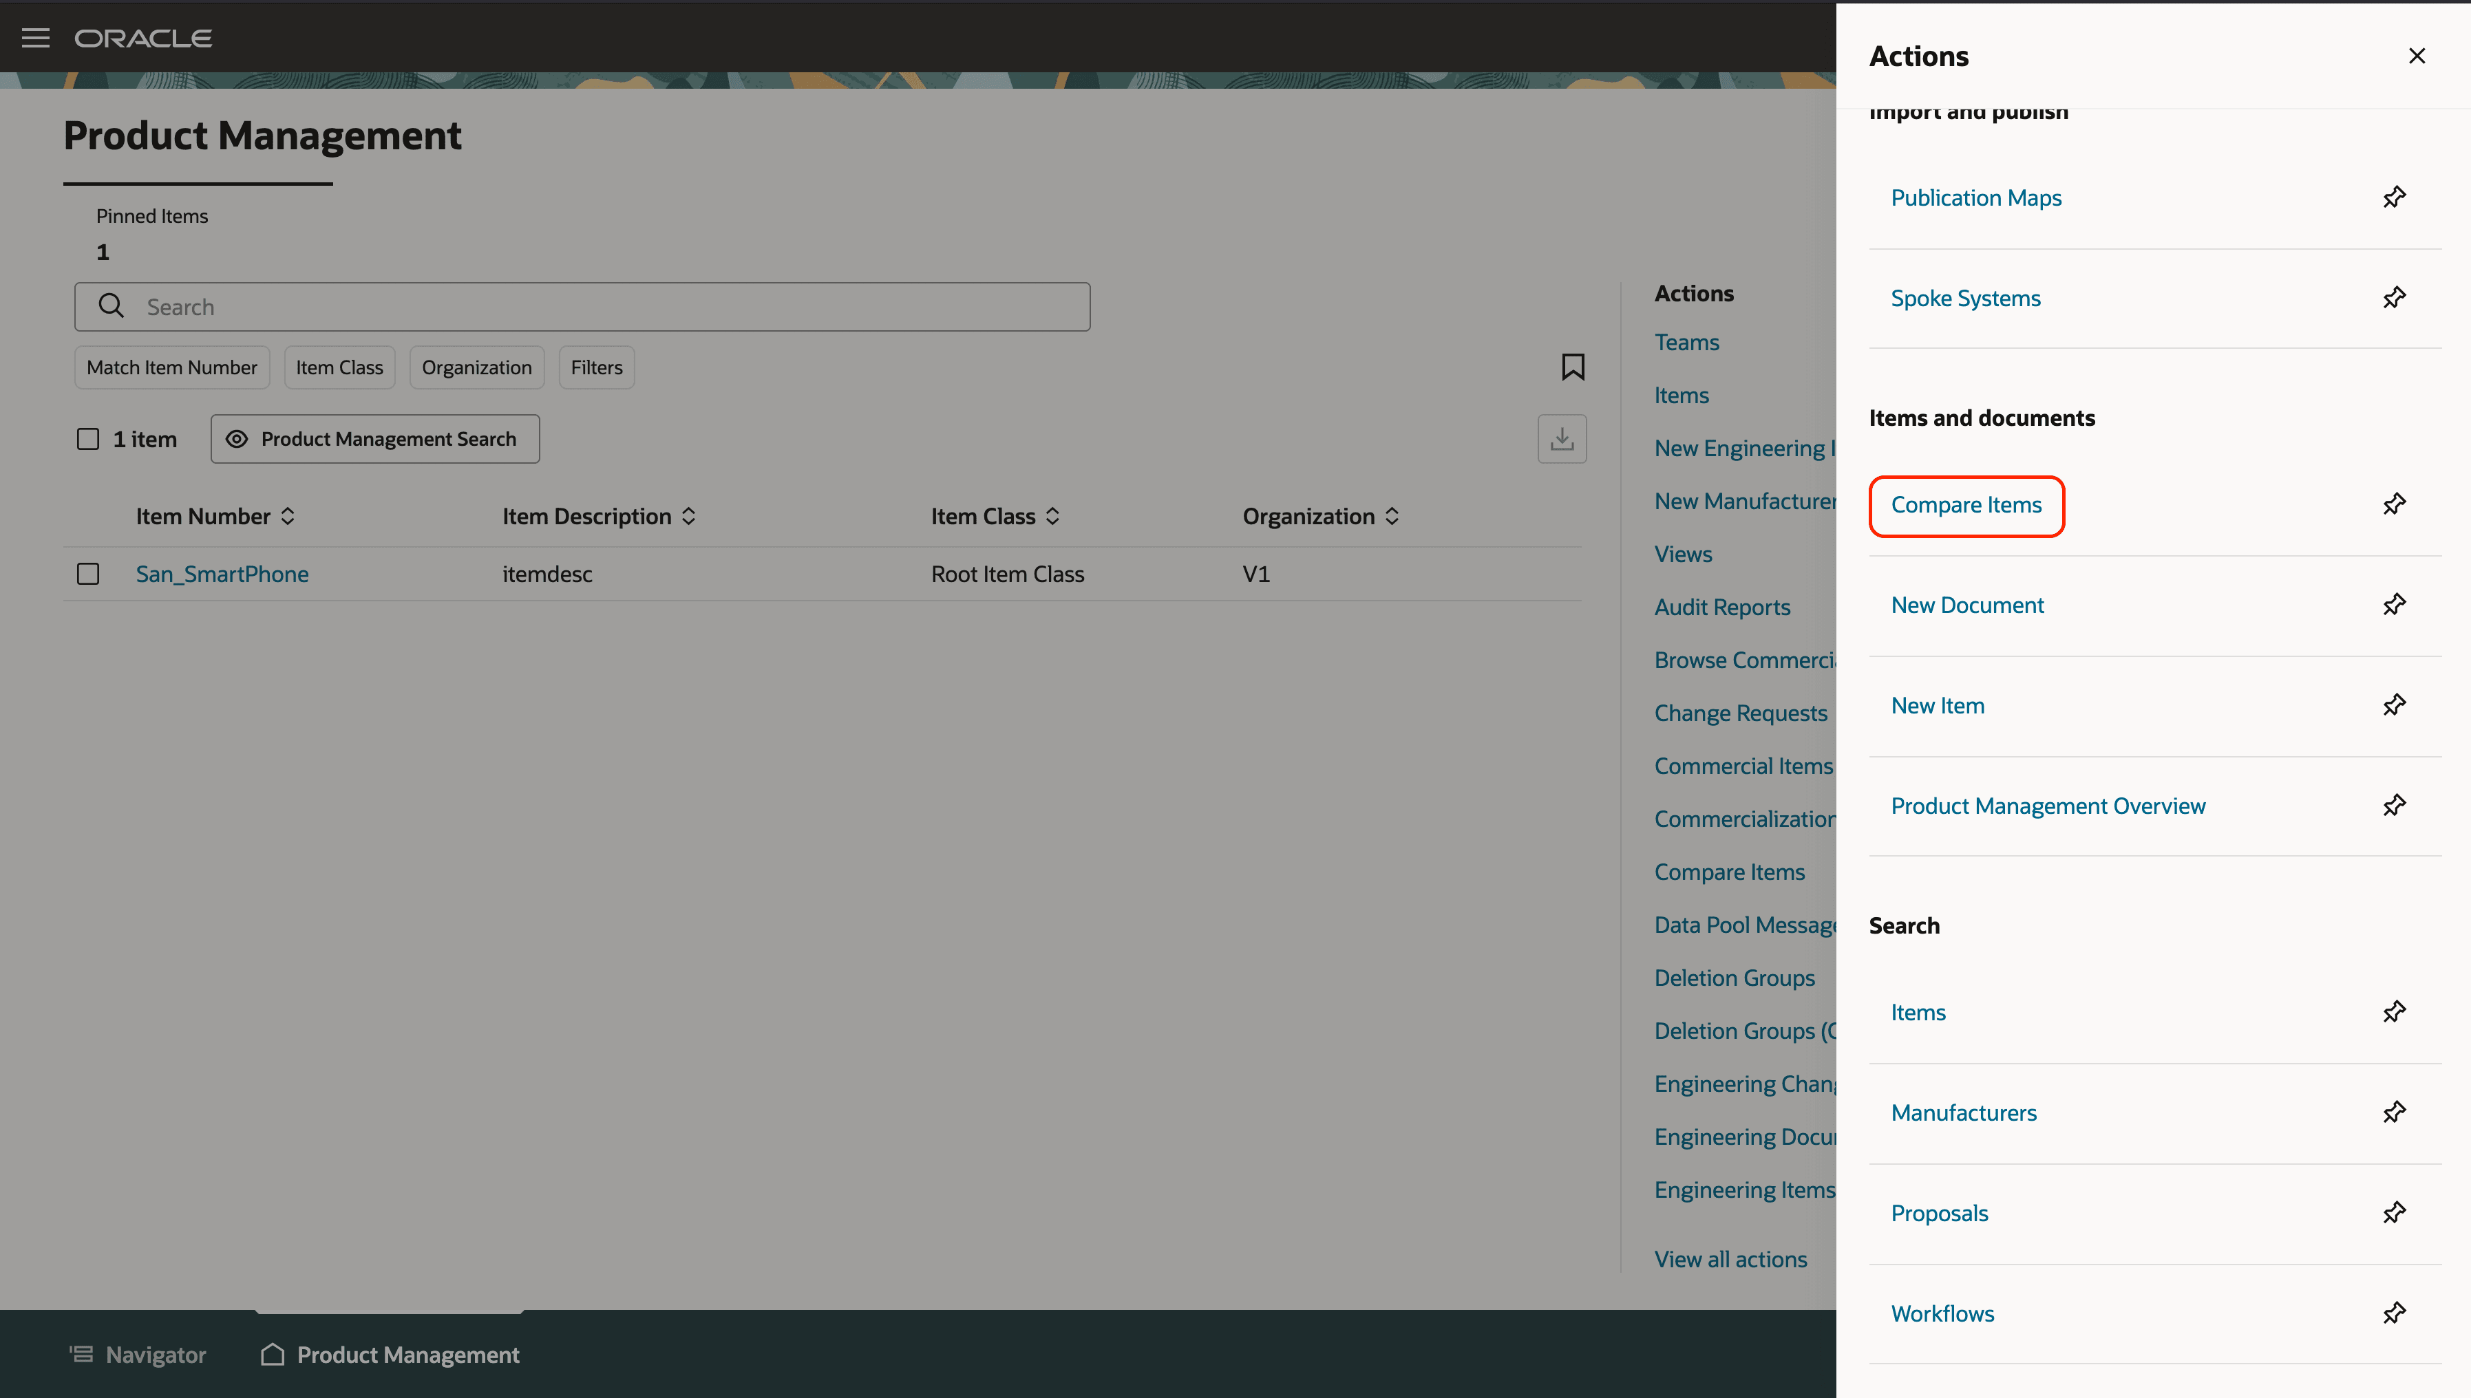Image resolution: width=2471 pixels, height=1398 pixels.
Task: Close the Actions panel
Action: tap(2416, 56)
